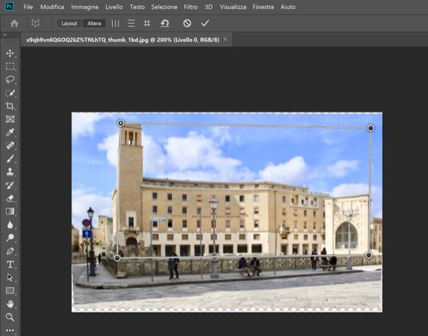The height and width of the screenshot is (336, 428).
Task: Select the Eyedropper tool
Action: (10, 132)
